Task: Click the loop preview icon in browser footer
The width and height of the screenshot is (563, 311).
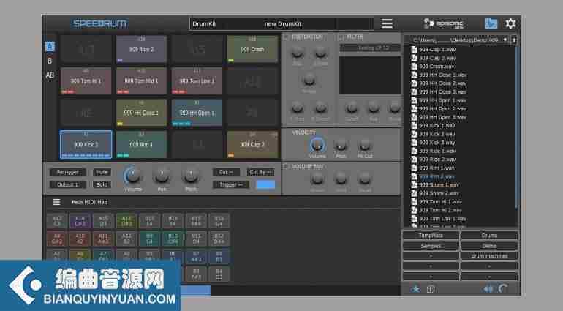Action: tap(503, 289)
